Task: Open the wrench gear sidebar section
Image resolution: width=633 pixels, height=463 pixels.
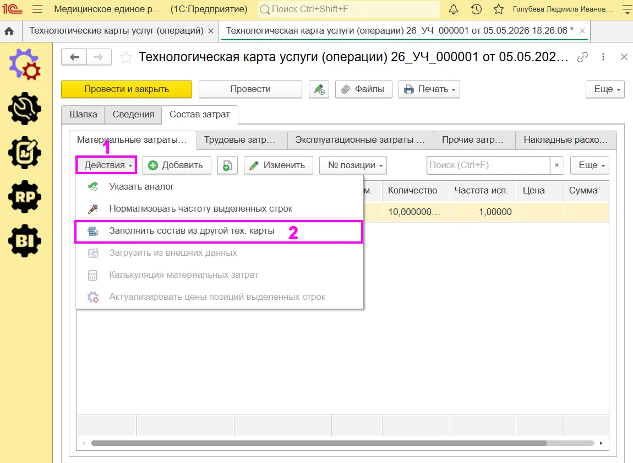Action: pos(25,109)
